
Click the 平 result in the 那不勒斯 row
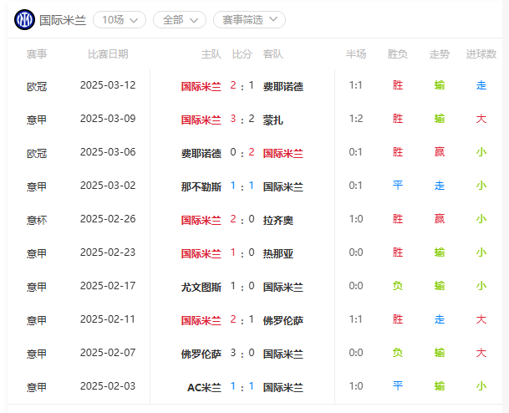tap(398, 186)
